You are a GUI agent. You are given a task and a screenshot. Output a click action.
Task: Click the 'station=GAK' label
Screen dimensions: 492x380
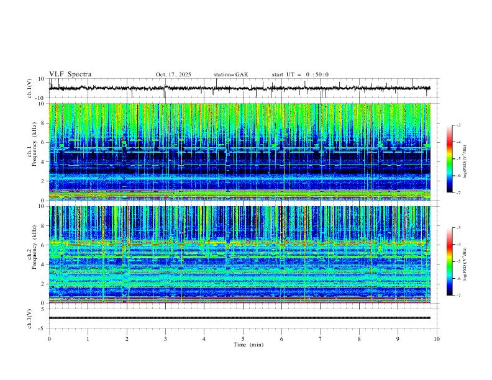click(230, 75)
